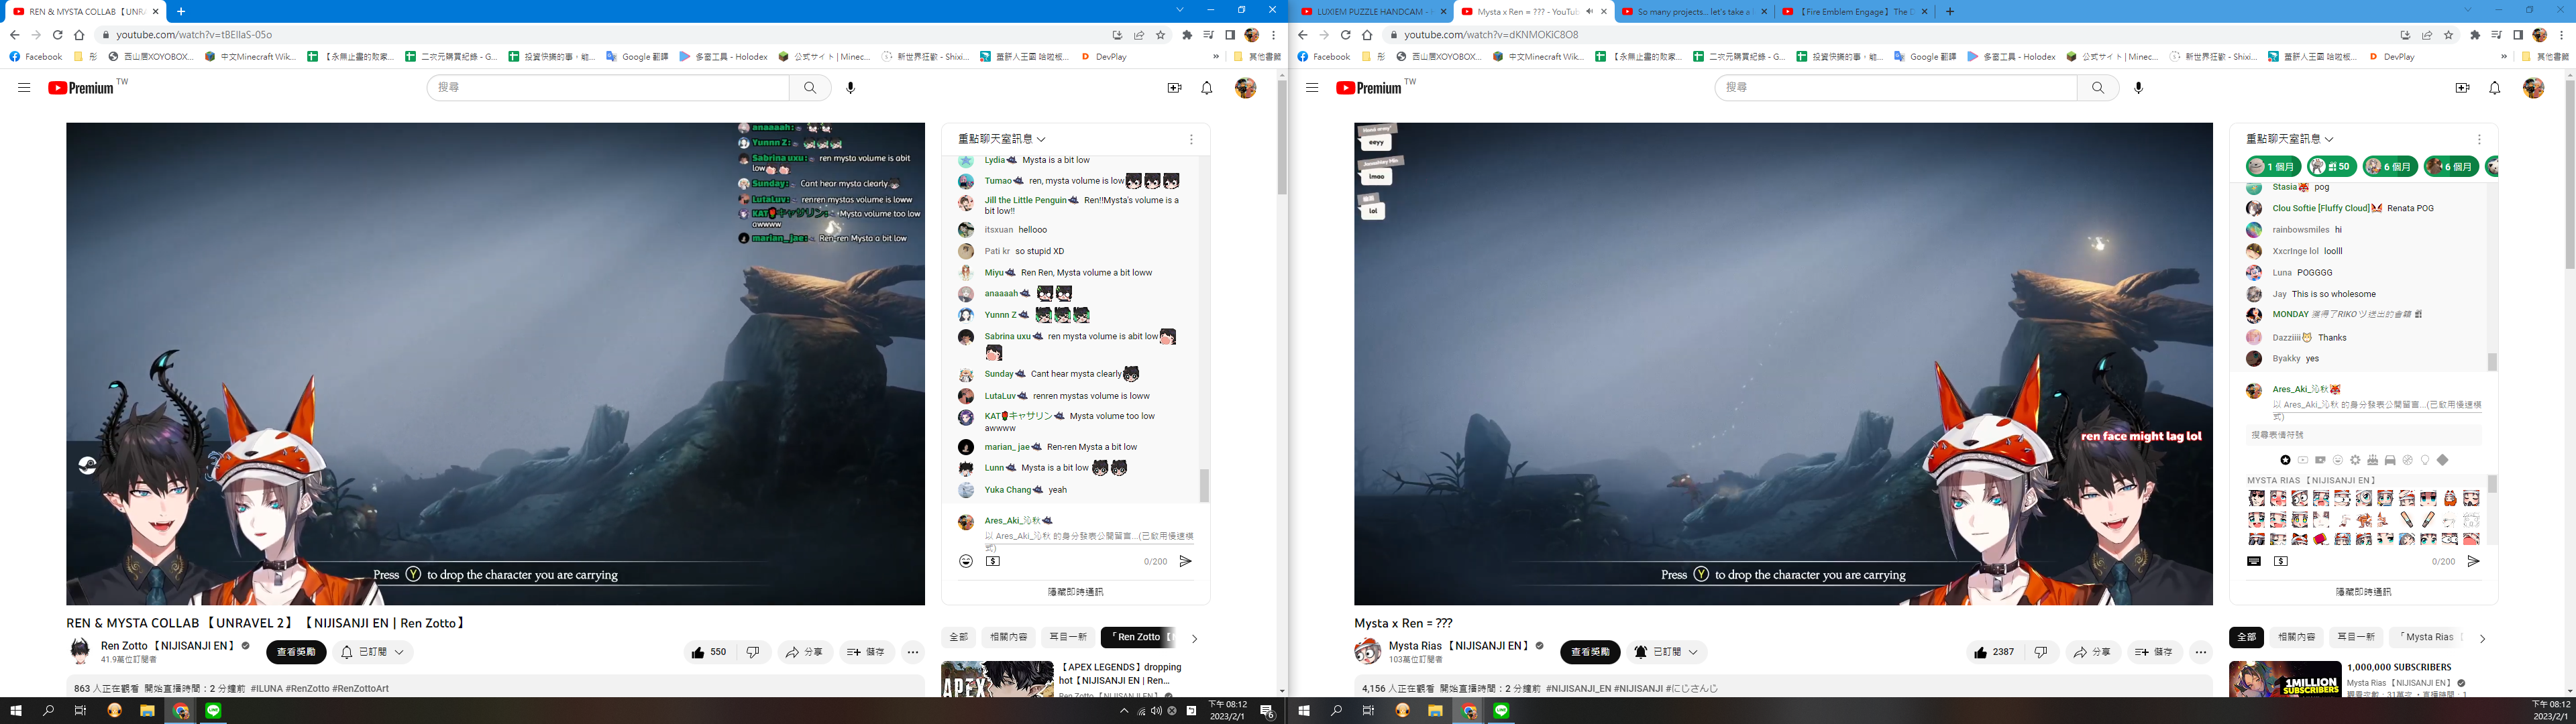The width and height of the screenshot is (2576, 724).
Task: Click the search field in left YouTube window
Action: [608, 88]
